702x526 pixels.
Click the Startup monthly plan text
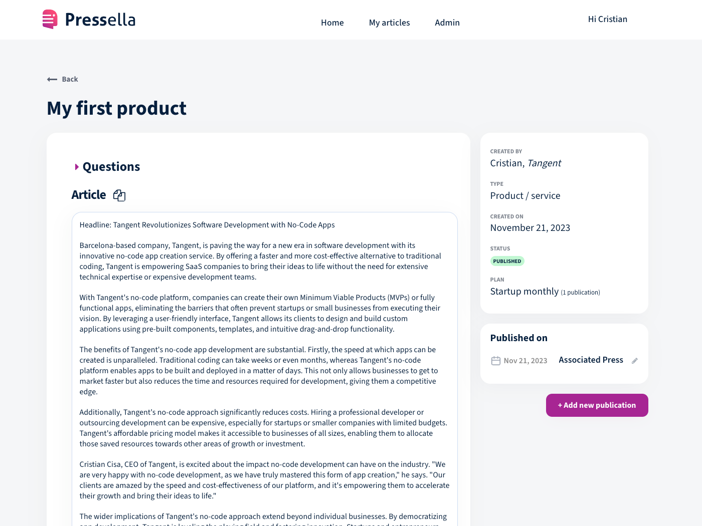point(524,292)
